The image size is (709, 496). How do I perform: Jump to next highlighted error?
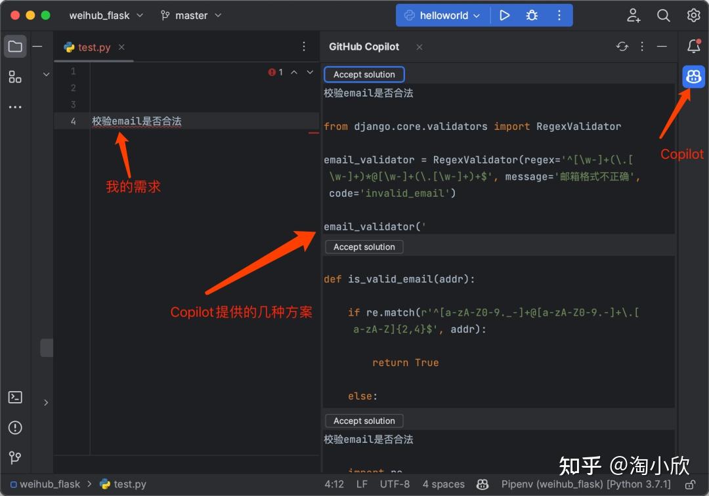(x=310, y=72)
